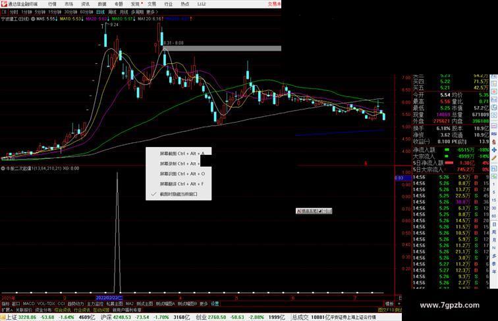Image resolution: width=498 pixels, height=321 pixels.
Task: Select the MACD indicator tab
Action: 28,304
